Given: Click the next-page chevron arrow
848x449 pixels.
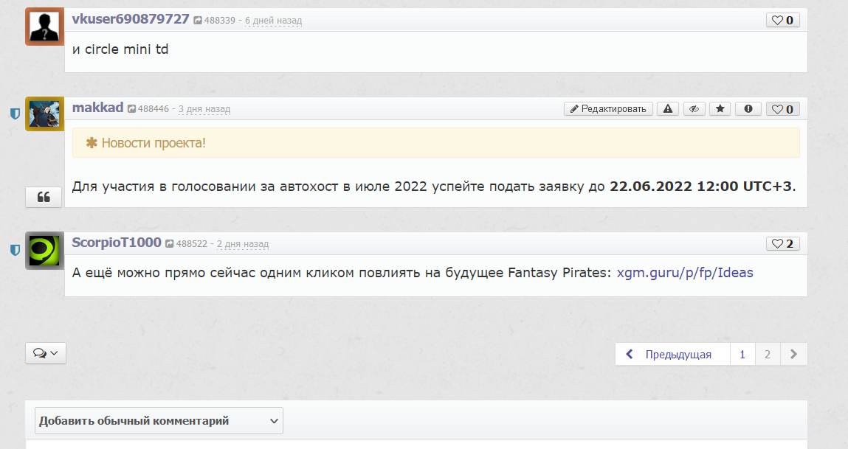Looking at the screenshot, I should (794, 355).
